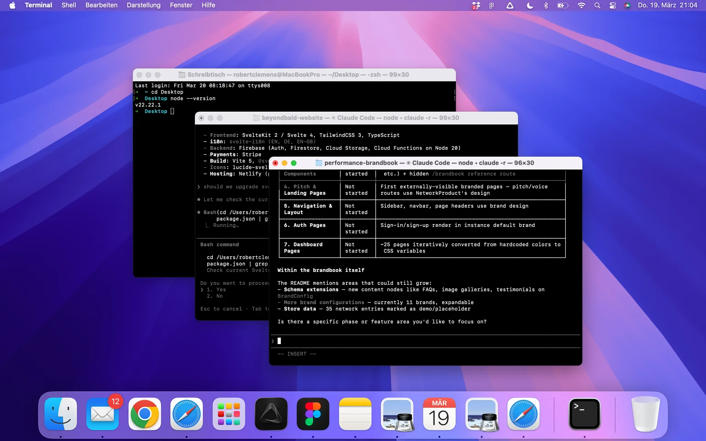Open Figma from the dock
The width and height of the screenshot is (706, 441).
[x=313, y=414]
